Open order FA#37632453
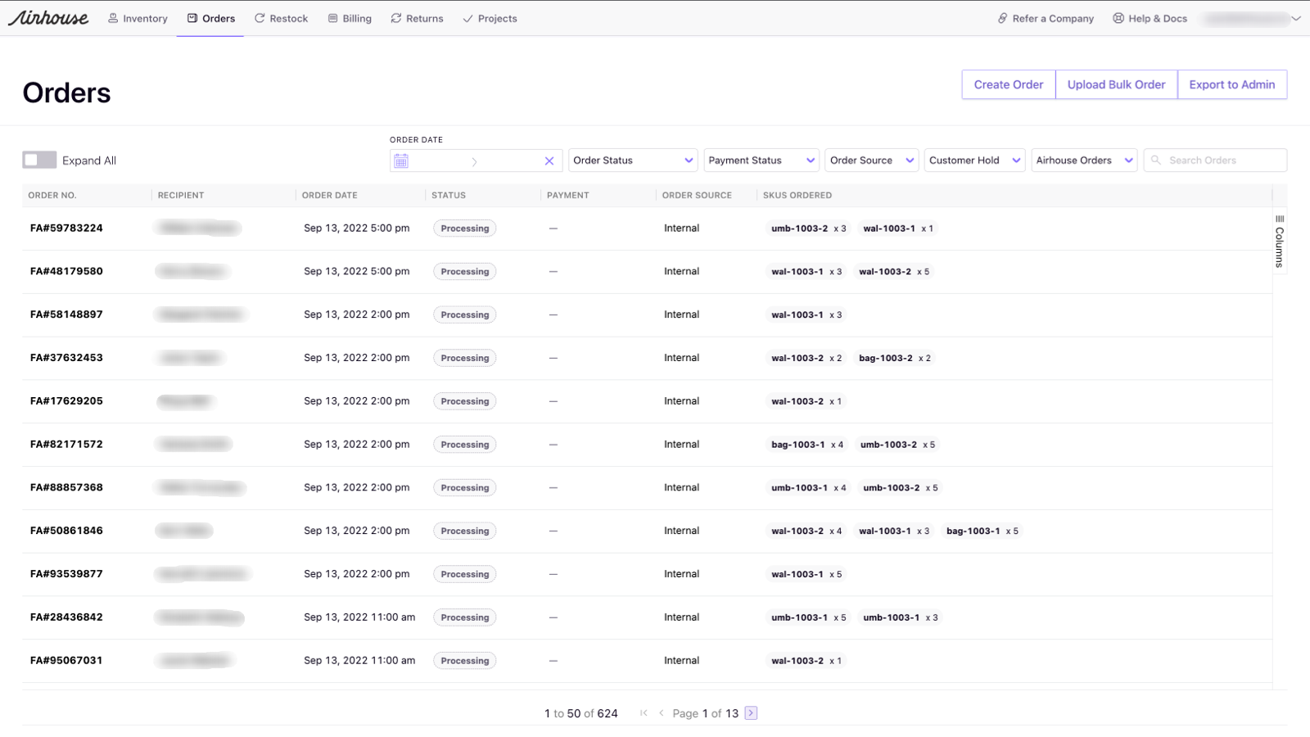Screen dimensions: 1310x737 point(66,358)
